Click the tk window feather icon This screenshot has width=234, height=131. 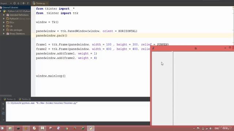click(153, 48)
